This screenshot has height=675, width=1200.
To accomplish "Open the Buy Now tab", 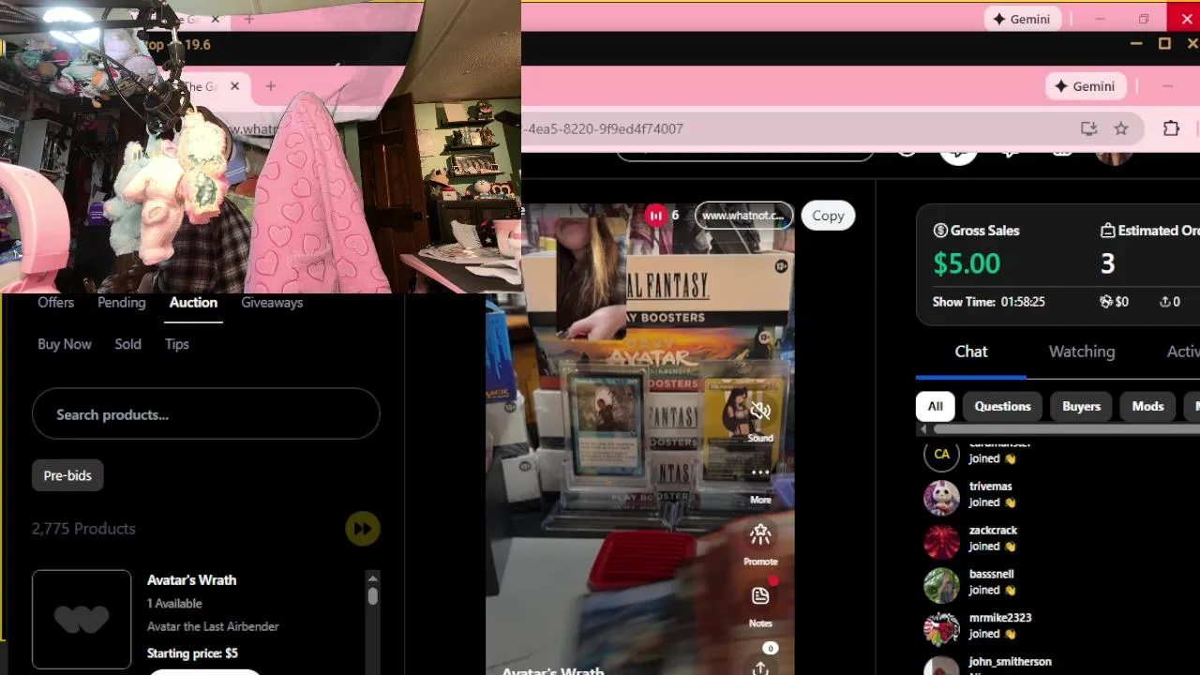I will pos(65,344).
